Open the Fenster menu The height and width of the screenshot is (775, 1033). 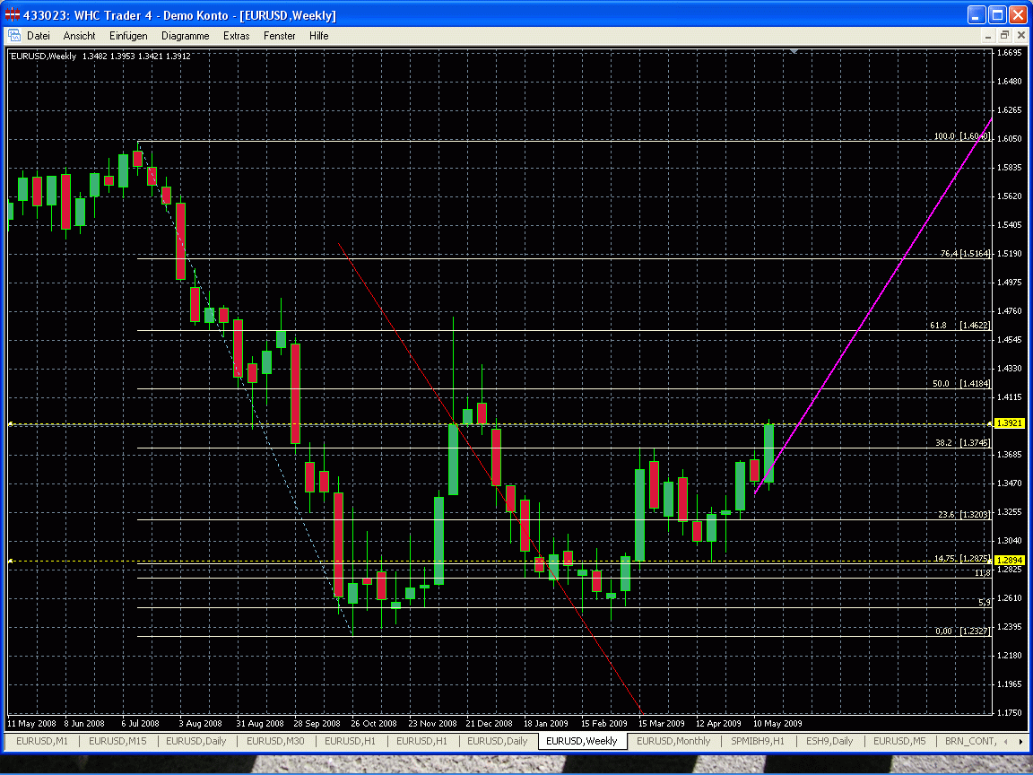280,36
